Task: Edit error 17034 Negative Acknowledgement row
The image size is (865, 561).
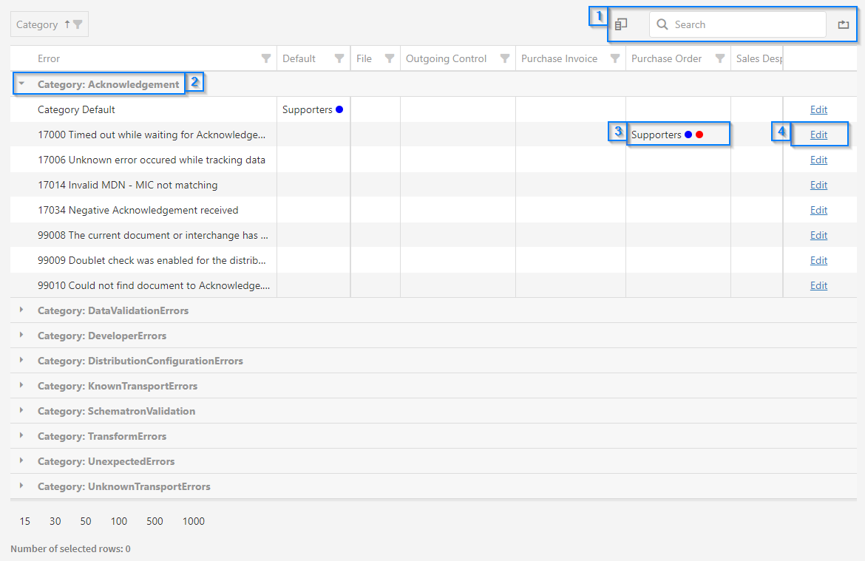Action: tap(818, 210)
